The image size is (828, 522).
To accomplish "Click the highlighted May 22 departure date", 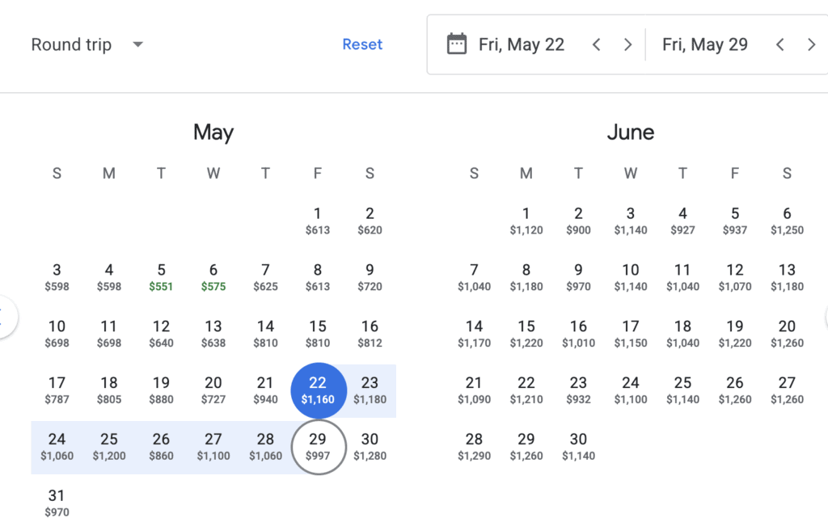I will (318, 390).
